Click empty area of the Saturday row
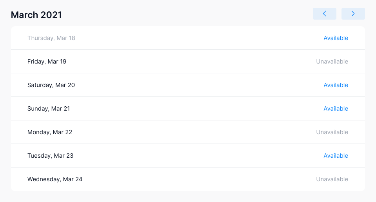376x202 pixels. (196, 85)
